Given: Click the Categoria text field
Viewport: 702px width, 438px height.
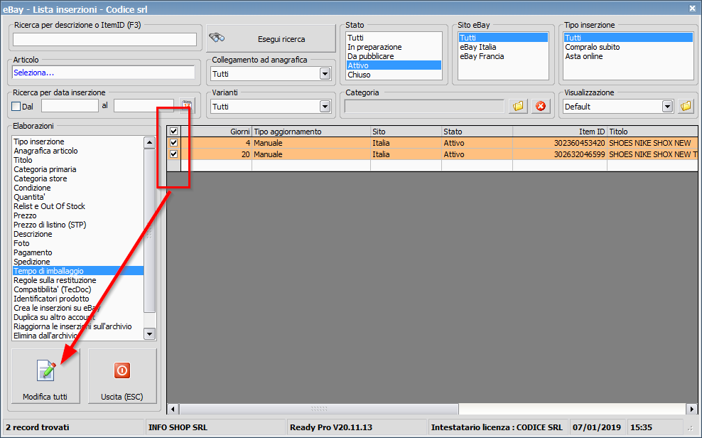Looking at the screenshot, I should pos(424,106).
